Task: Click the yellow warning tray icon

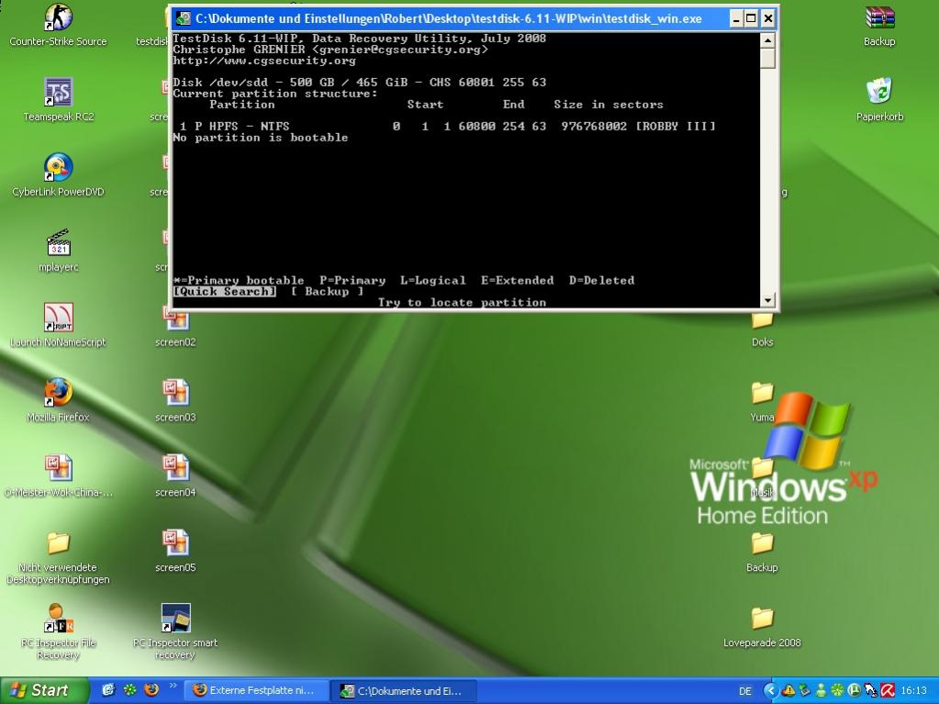Action: tap(788, 691)
